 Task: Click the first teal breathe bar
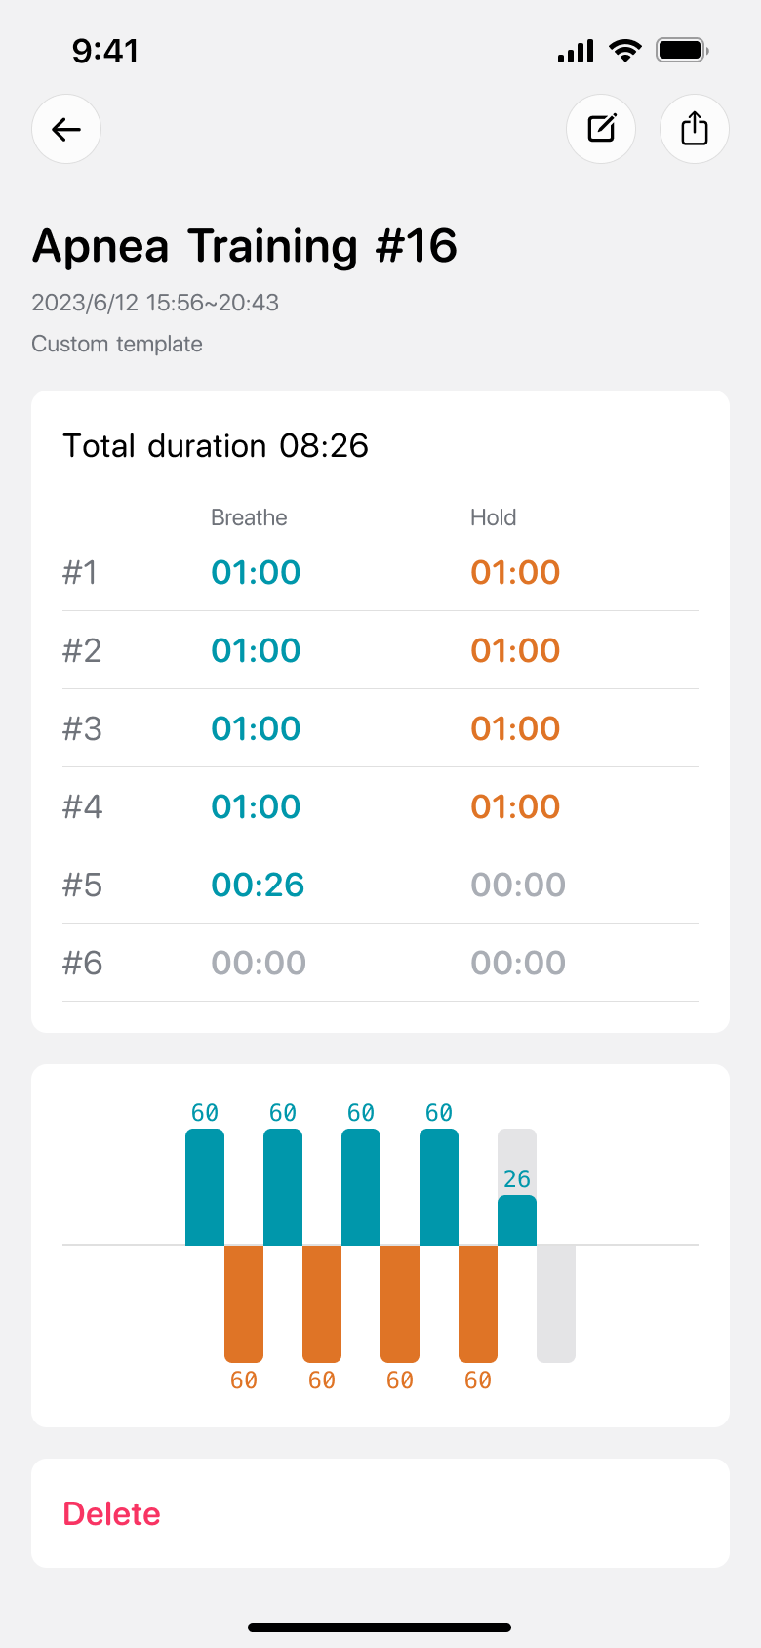(205, 1187)
